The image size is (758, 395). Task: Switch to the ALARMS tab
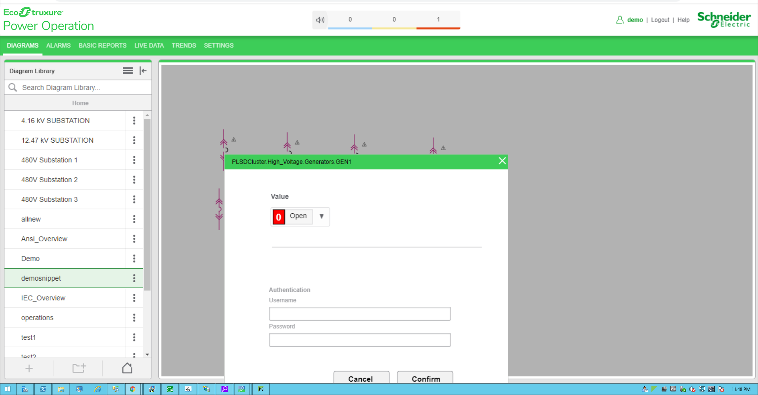pyautogui.click(x=58, y=45)
